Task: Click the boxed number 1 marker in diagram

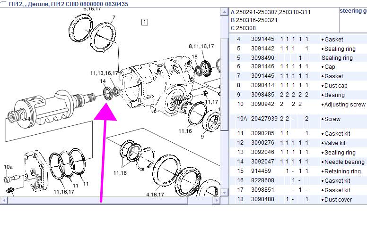Action: [144, 21]
